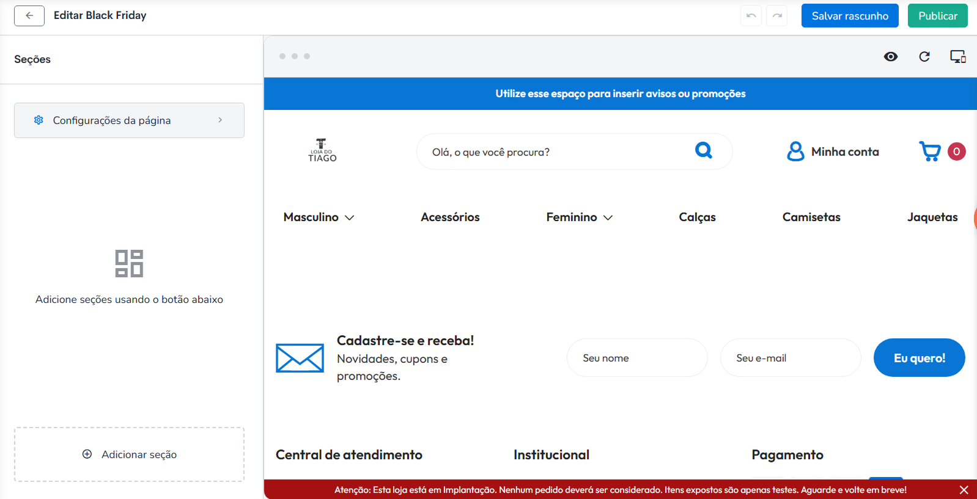Viewport: 977px width, 499px height.
Task: Toggle preview with the eye icon
Action: [891, 57]
